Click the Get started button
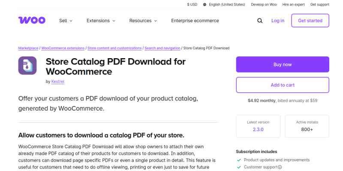This screenshot has width=343, height=171. coord(310,21)
